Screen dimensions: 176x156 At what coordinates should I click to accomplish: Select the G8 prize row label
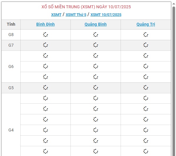pos(11,35)
